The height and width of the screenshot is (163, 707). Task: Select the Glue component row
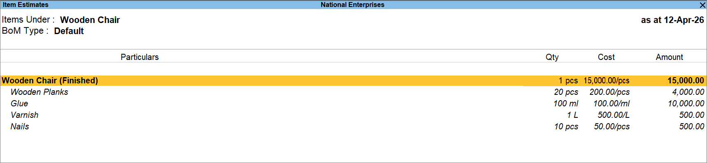(x=353, y=103)
